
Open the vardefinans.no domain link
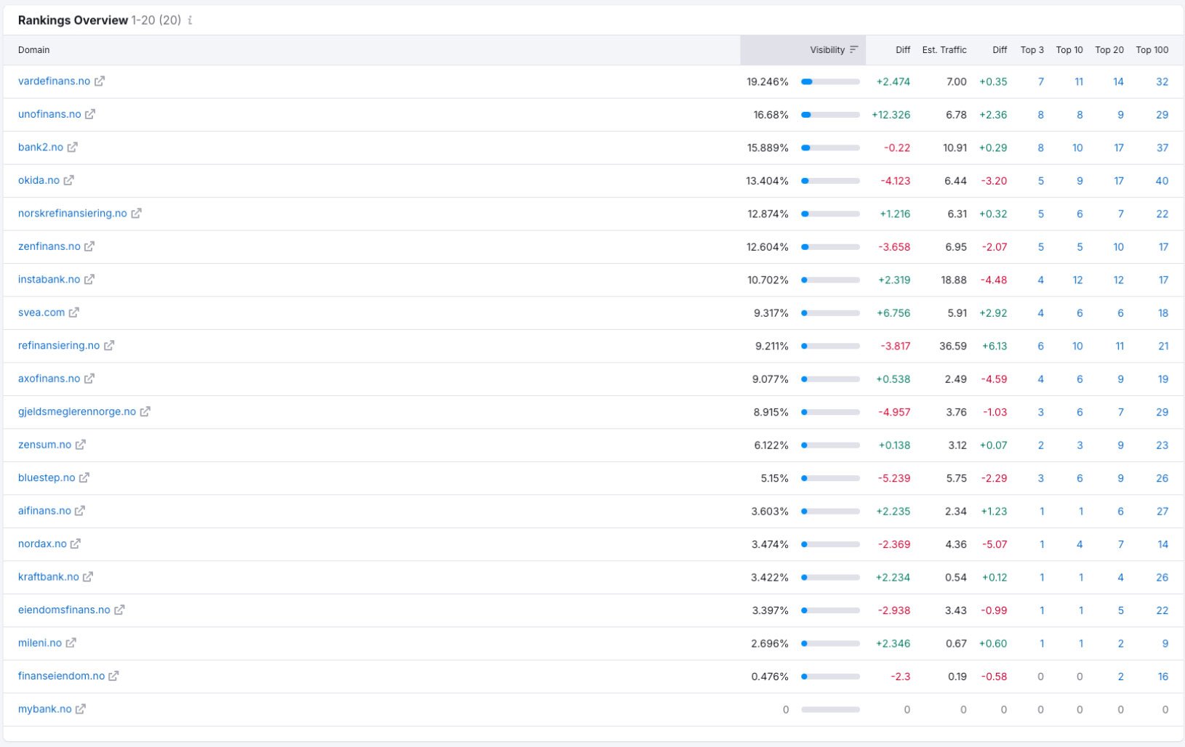pyautogui.click(x=55, y=81)
